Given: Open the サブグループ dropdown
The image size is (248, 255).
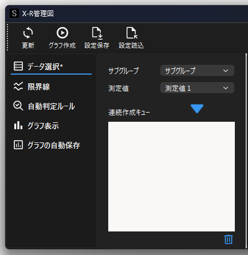Looking at the screenshot, I should [197, 71].
